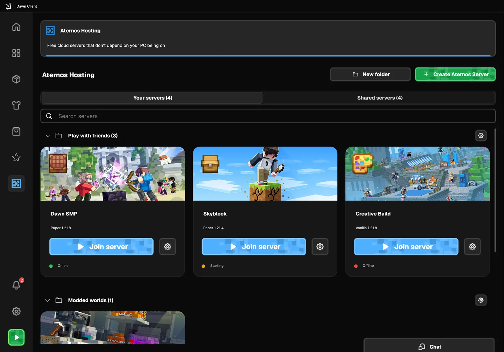This screenshot has width=504, height=352.
Task: Click the Starting status of Skyblock
Action: point(217,266)
